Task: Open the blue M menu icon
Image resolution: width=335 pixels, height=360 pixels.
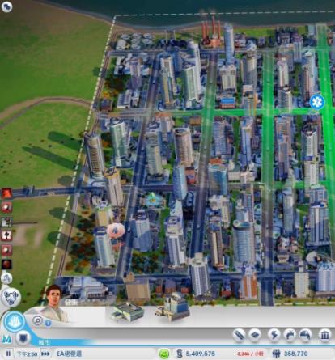Action: [6, 339]
